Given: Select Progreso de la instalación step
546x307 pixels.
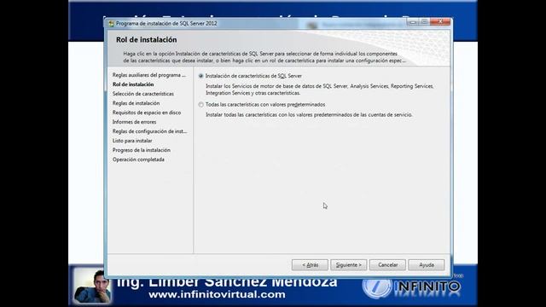Looking at the screenshot, I should point(142,150).
